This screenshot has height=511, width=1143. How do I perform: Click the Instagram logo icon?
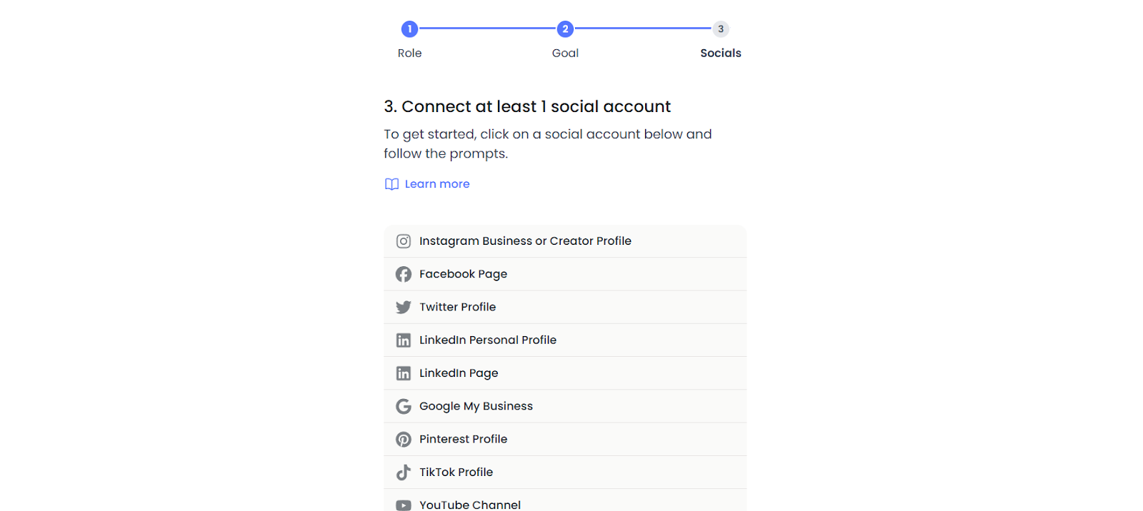[404, 241]
